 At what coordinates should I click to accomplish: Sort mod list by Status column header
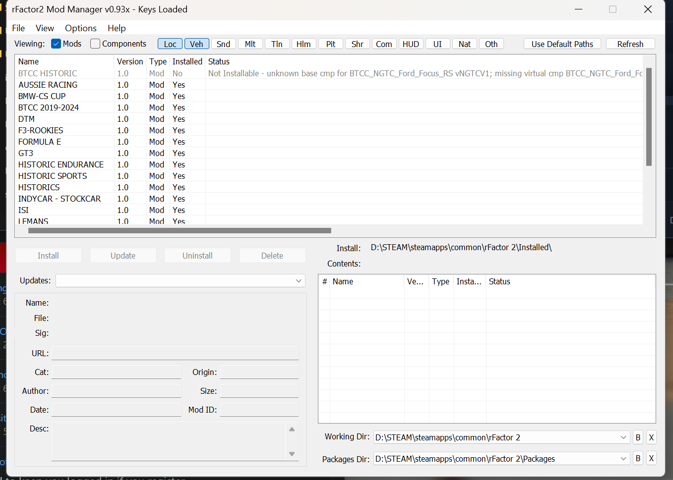pyautogui.click(x=424, y=61)
